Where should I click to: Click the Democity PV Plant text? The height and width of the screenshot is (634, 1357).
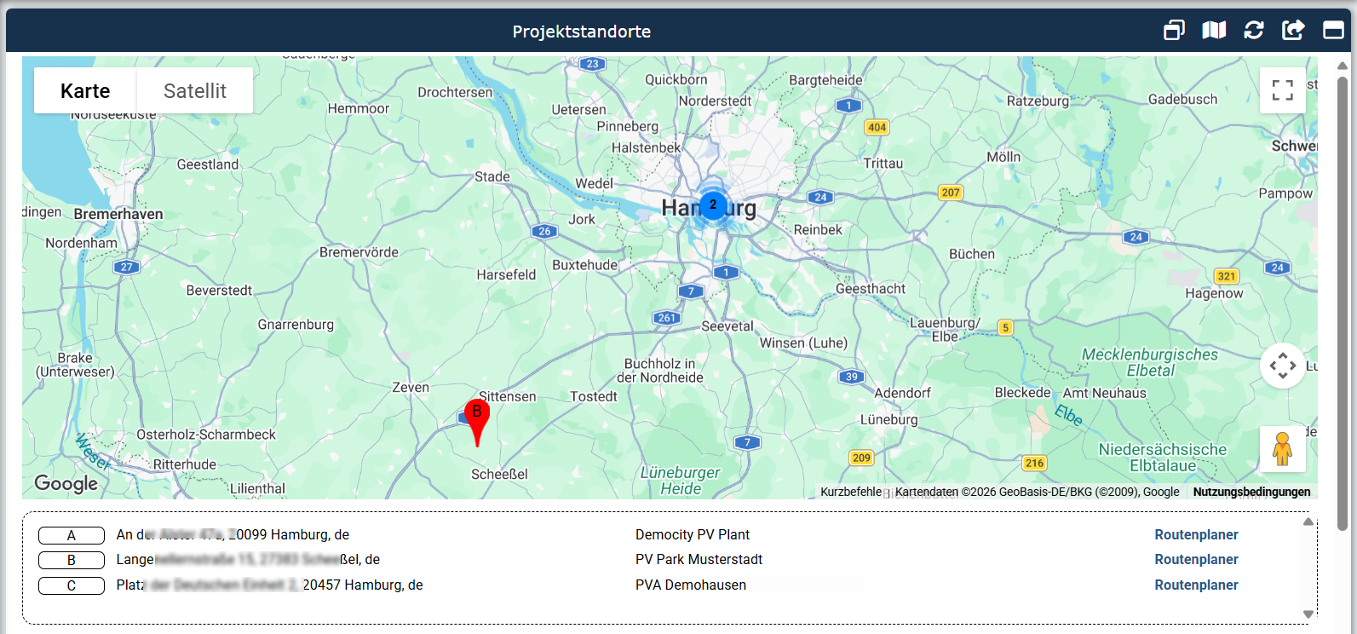coord(693,534)
